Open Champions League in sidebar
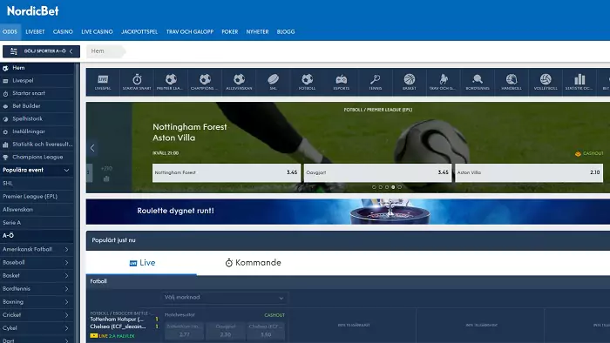The height and width of the screenshot is (343, 610). click(37, 158)
